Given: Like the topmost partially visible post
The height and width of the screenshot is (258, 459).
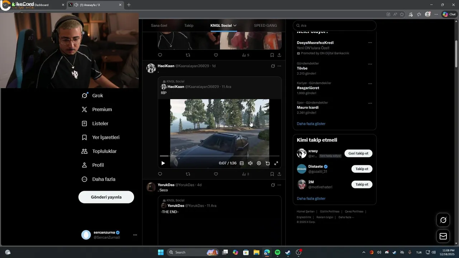Looking at the screenshot, I should tap(216, 55).
